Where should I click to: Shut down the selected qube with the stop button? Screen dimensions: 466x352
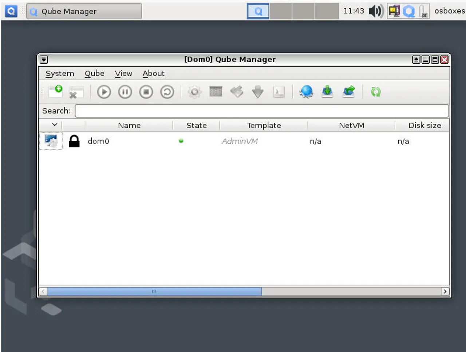click(x=146, y=92)
